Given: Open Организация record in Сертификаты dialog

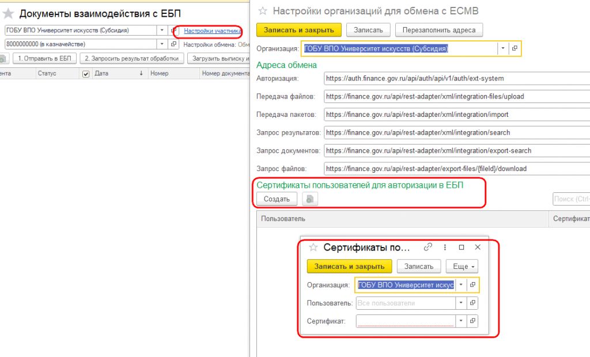Looking at the screenshot, I should point(472,285).
